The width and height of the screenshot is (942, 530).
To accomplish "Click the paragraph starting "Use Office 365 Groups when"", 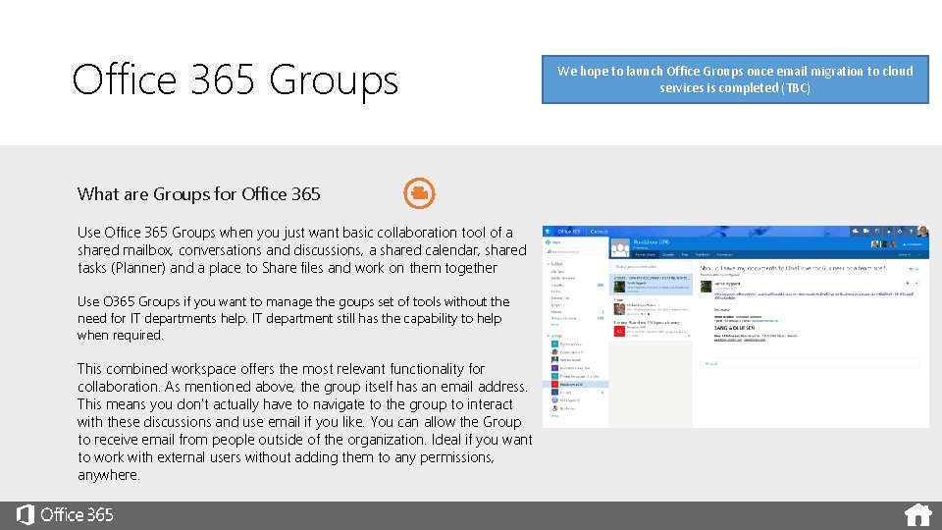I will [302, 250].
